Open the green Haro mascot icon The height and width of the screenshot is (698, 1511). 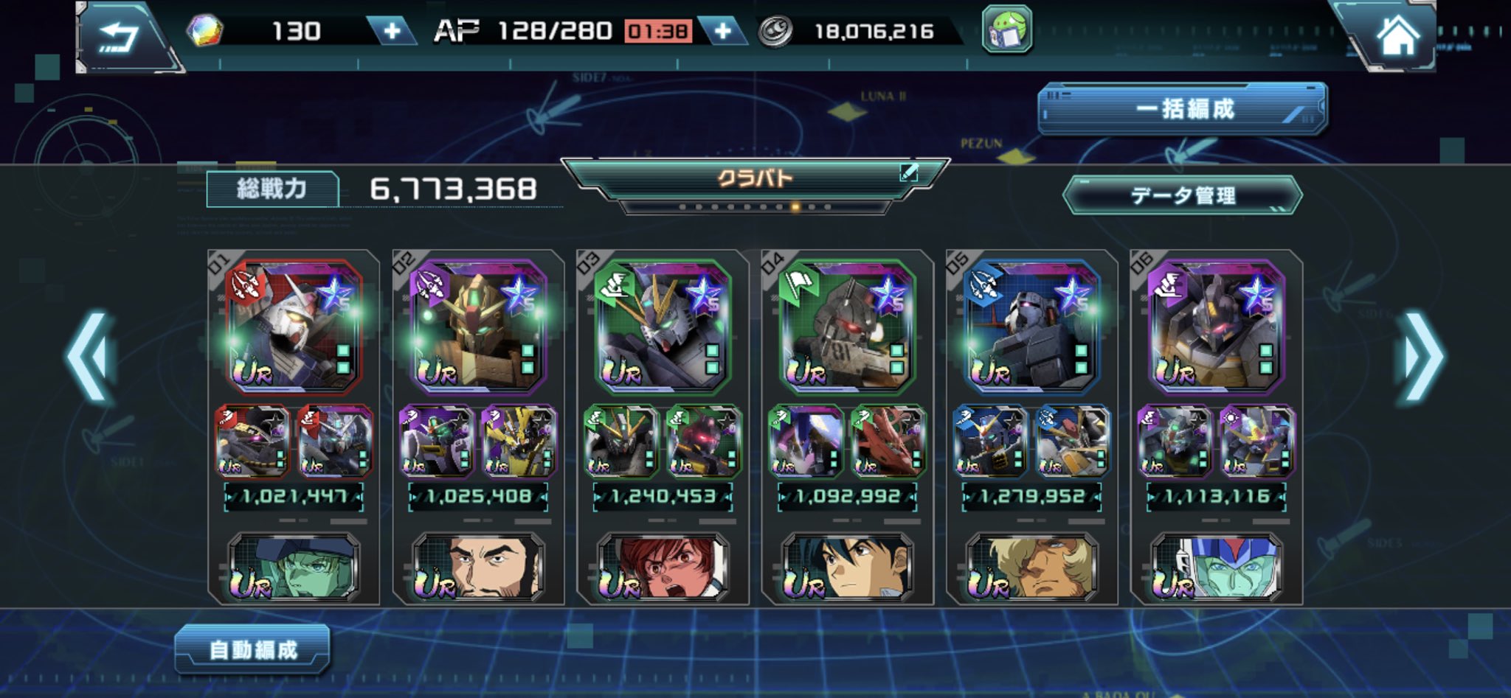pos(1007,29)
